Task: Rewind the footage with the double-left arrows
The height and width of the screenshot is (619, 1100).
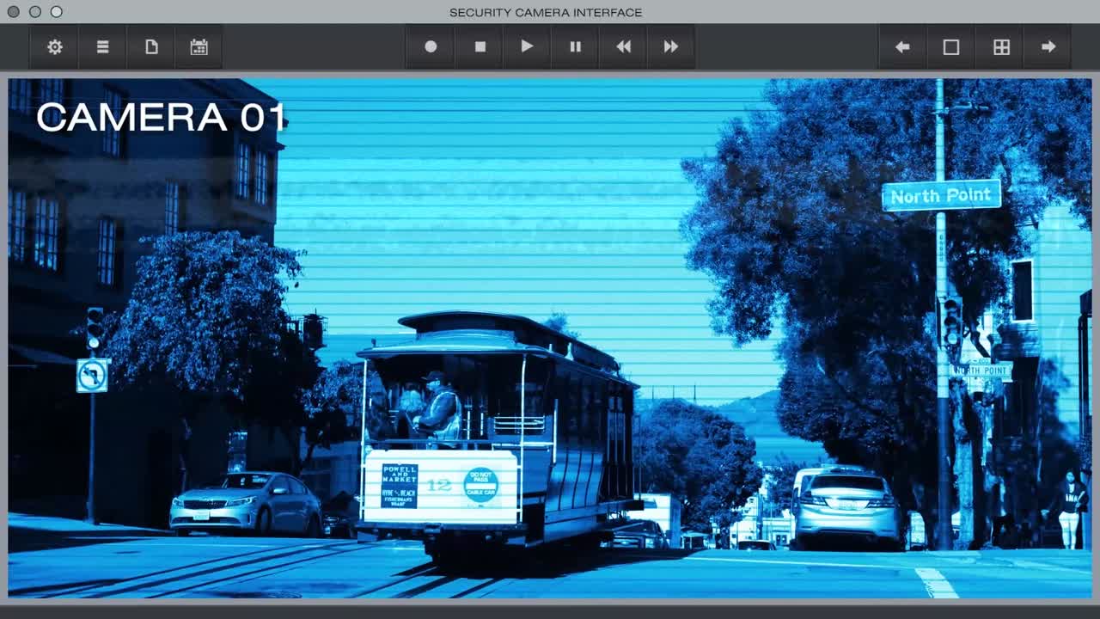Action: 623,47
